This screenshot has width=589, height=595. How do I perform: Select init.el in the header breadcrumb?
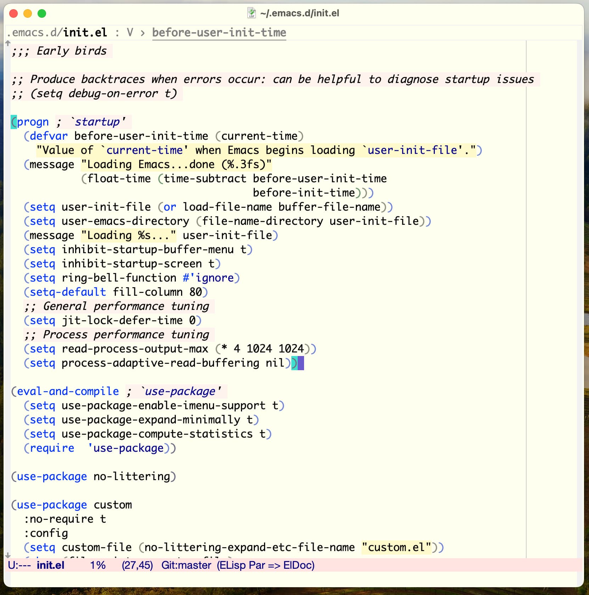(x=85, y=33)
